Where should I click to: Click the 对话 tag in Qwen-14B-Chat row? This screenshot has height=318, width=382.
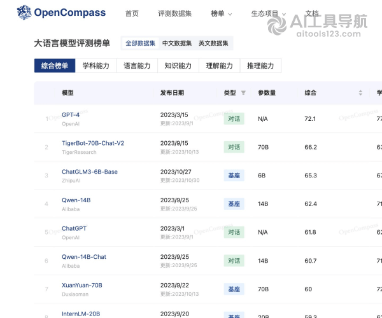coord(234,261)
